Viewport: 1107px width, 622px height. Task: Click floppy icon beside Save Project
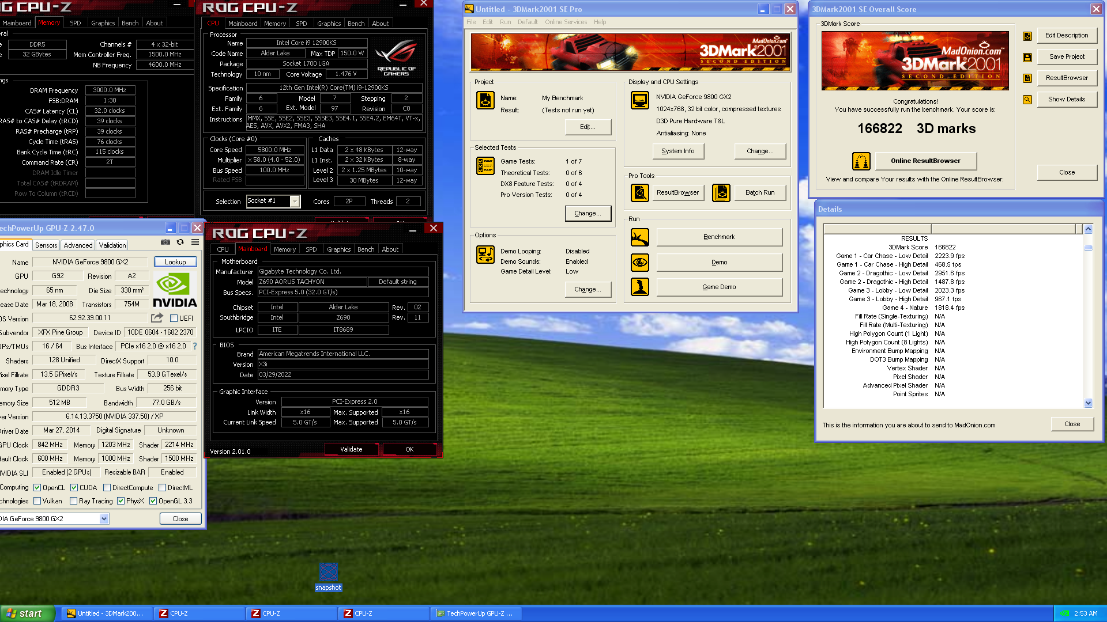[x=1027, y=58]
